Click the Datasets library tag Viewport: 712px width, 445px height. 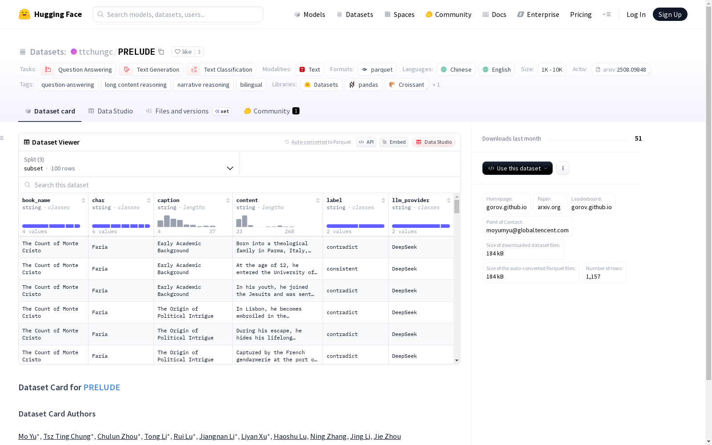click(321, 85)
